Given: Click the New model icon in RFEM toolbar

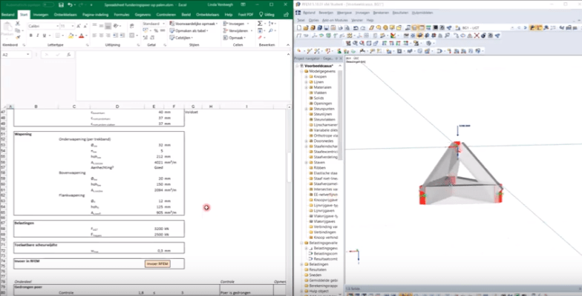Looking at the screenshot, I should (x=298, y=27).
